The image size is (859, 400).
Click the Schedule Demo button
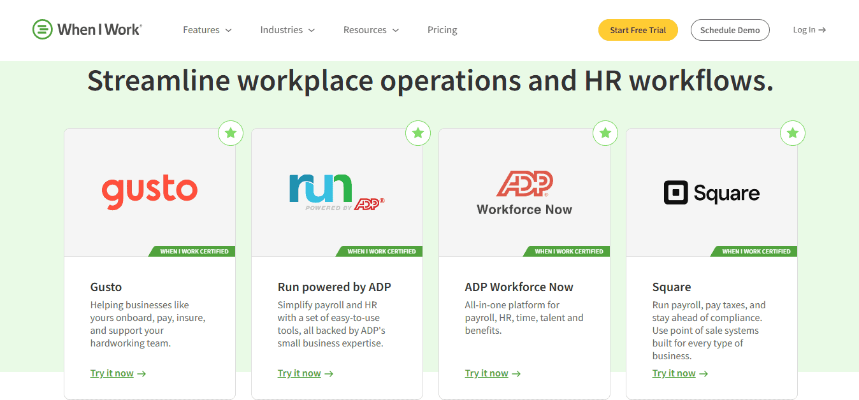click(x=730, y=30)
